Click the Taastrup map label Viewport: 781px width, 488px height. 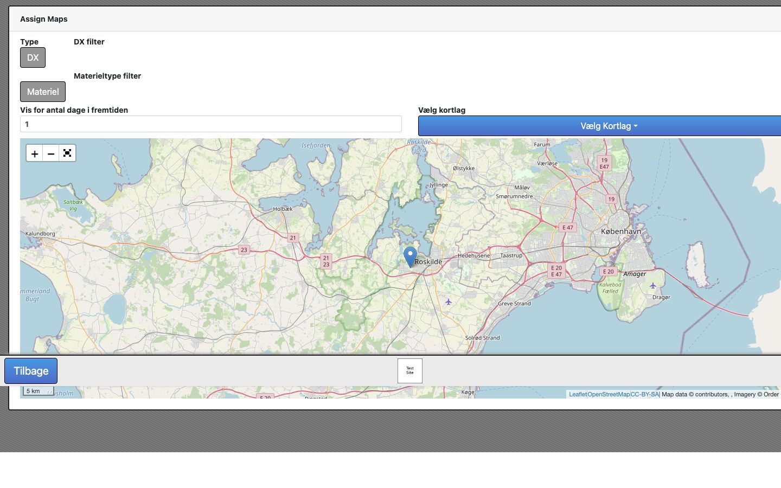click(511, 255)
